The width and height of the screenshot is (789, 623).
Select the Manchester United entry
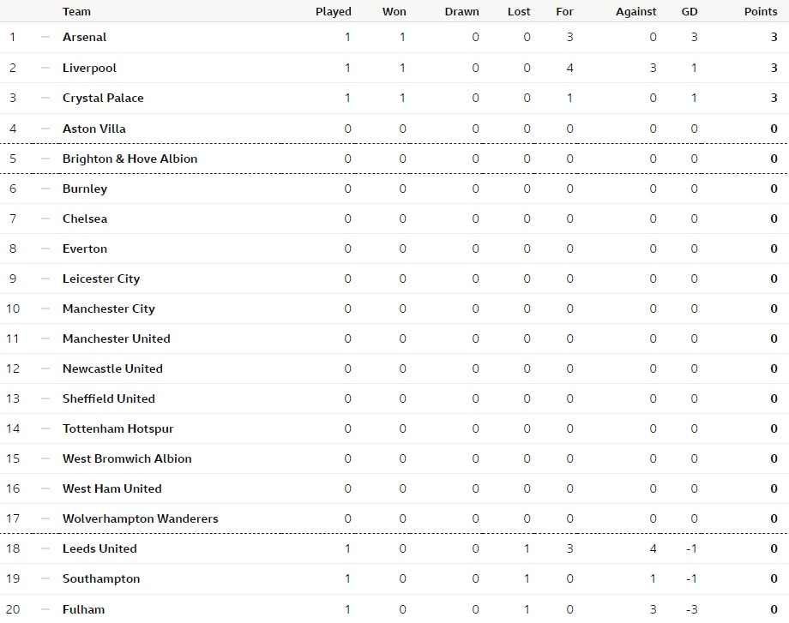click(117, 338)
